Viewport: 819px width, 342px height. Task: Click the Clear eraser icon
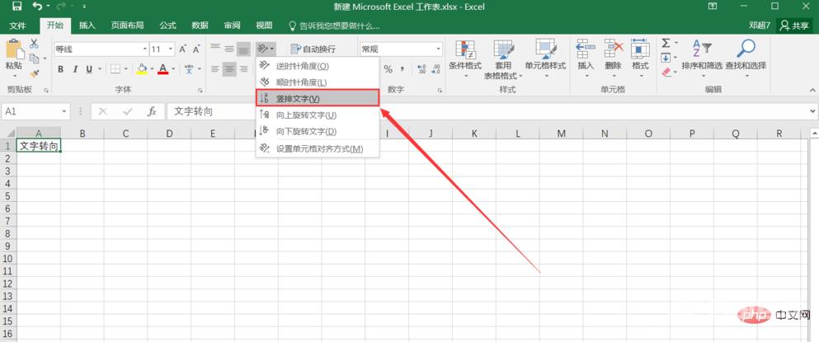click(666, 73)
